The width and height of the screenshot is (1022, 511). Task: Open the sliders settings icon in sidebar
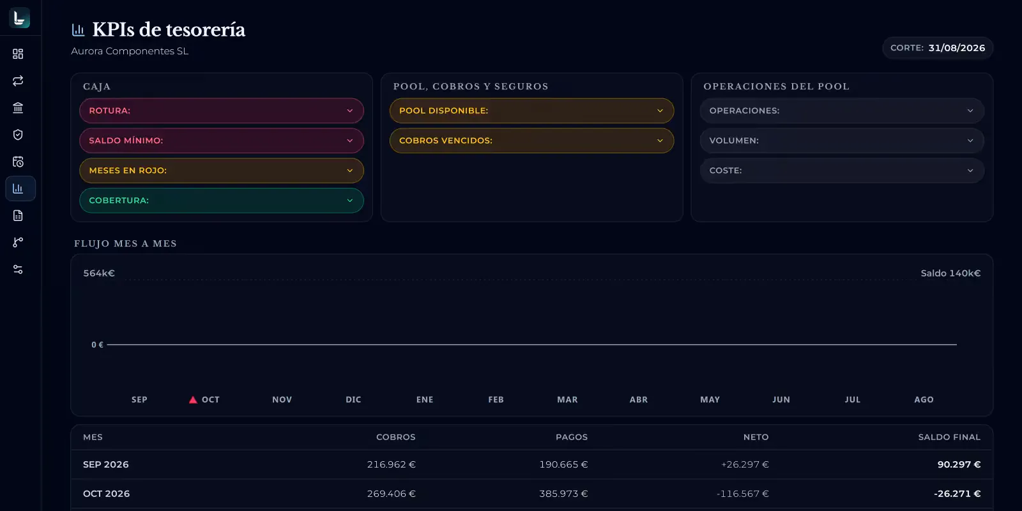click(18, 270)
